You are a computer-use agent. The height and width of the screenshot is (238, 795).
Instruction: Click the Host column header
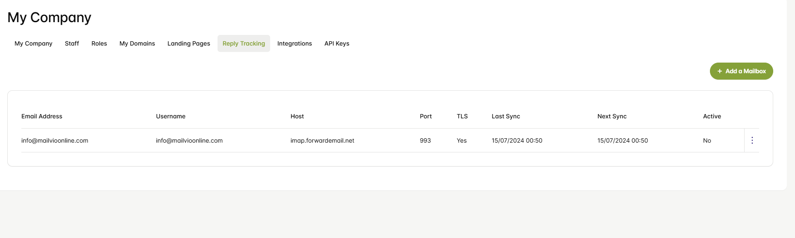297,116
